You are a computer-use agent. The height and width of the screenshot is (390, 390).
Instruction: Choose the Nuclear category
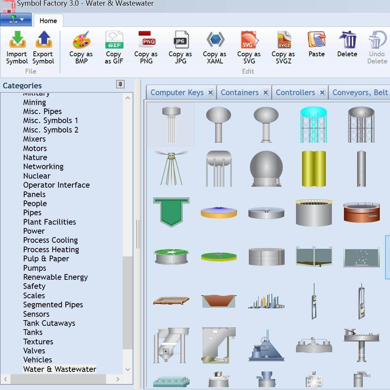click(37, 176)
